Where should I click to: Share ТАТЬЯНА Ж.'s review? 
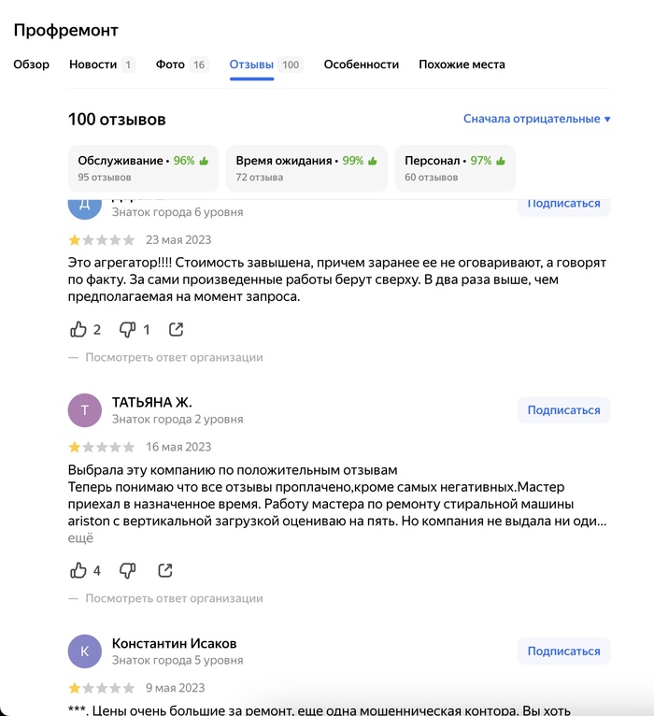[164, 570]
